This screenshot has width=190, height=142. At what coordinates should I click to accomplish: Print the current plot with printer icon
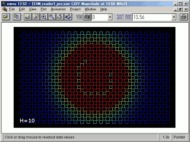pos(184,17)
